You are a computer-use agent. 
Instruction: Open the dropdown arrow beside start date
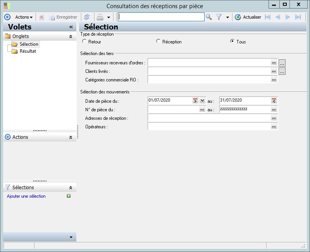[x=202, y=101]
